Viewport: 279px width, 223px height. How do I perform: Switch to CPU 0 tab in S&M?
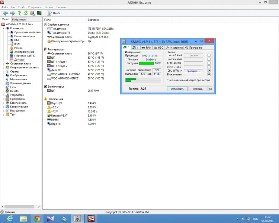[x=126, y=47]
